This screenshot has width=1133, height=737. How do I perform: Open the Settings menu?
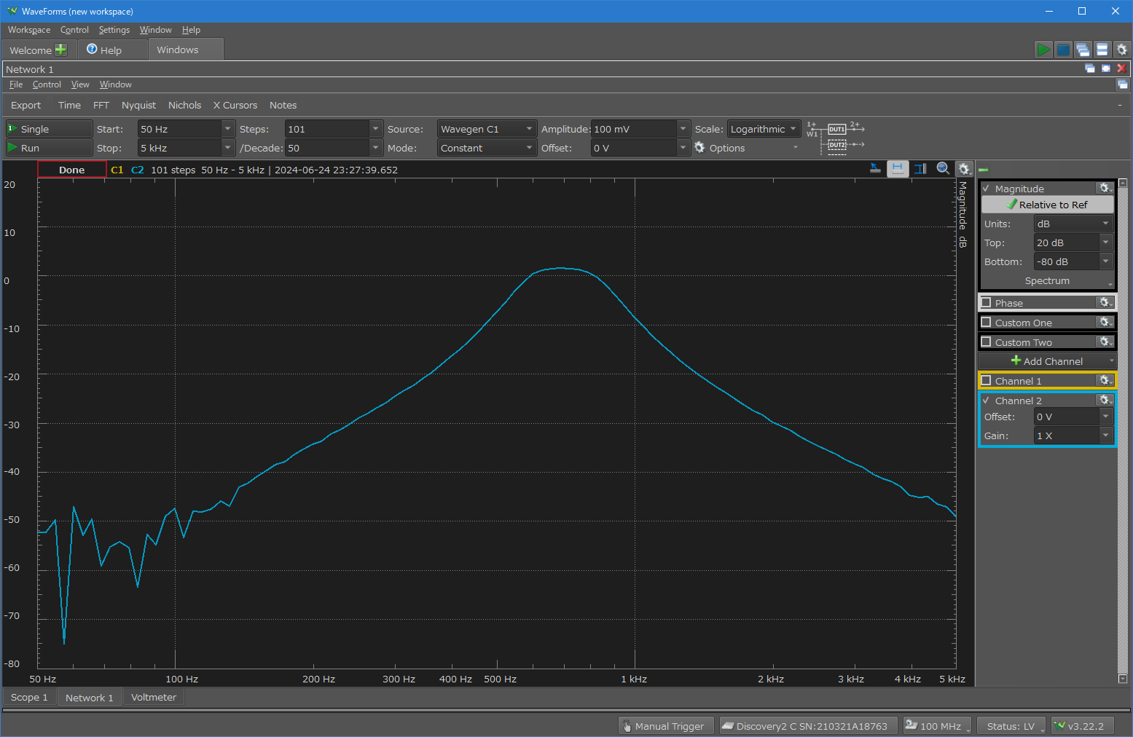coord(114,30)
